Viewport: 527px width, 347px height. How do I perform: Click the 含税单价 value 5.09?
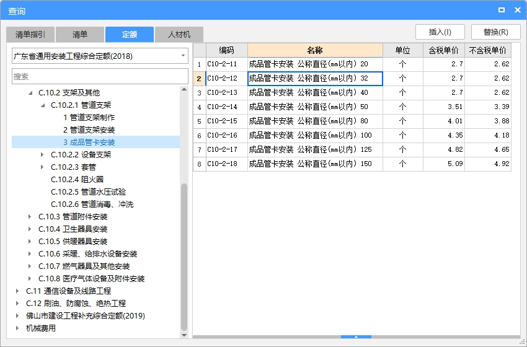coord(444,164)
